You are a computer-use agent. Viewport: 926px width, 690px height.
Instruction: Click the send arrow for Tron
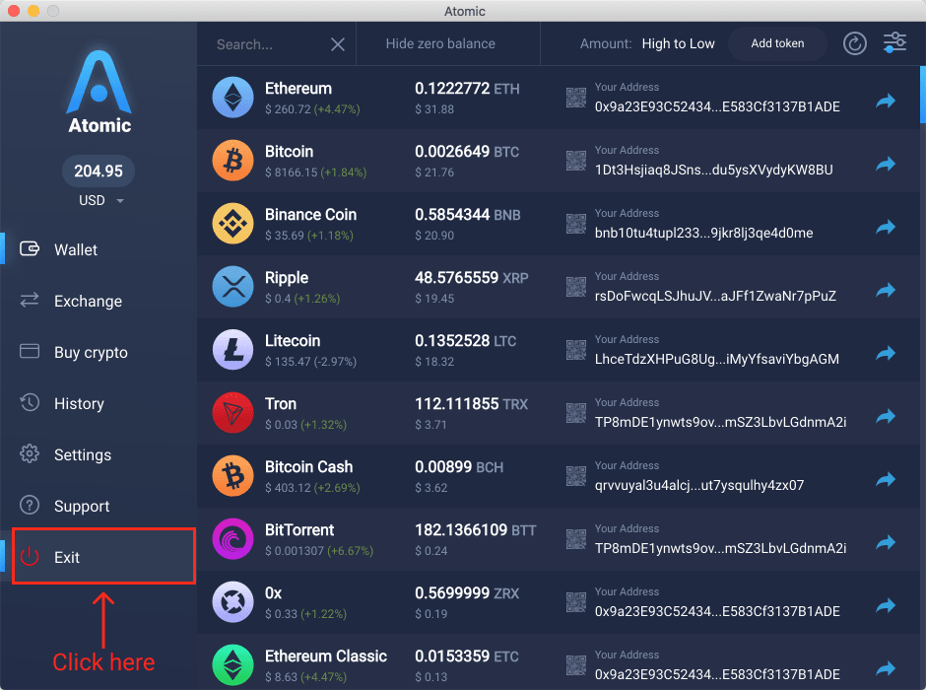pyautogui.click(x=886, y=417)
